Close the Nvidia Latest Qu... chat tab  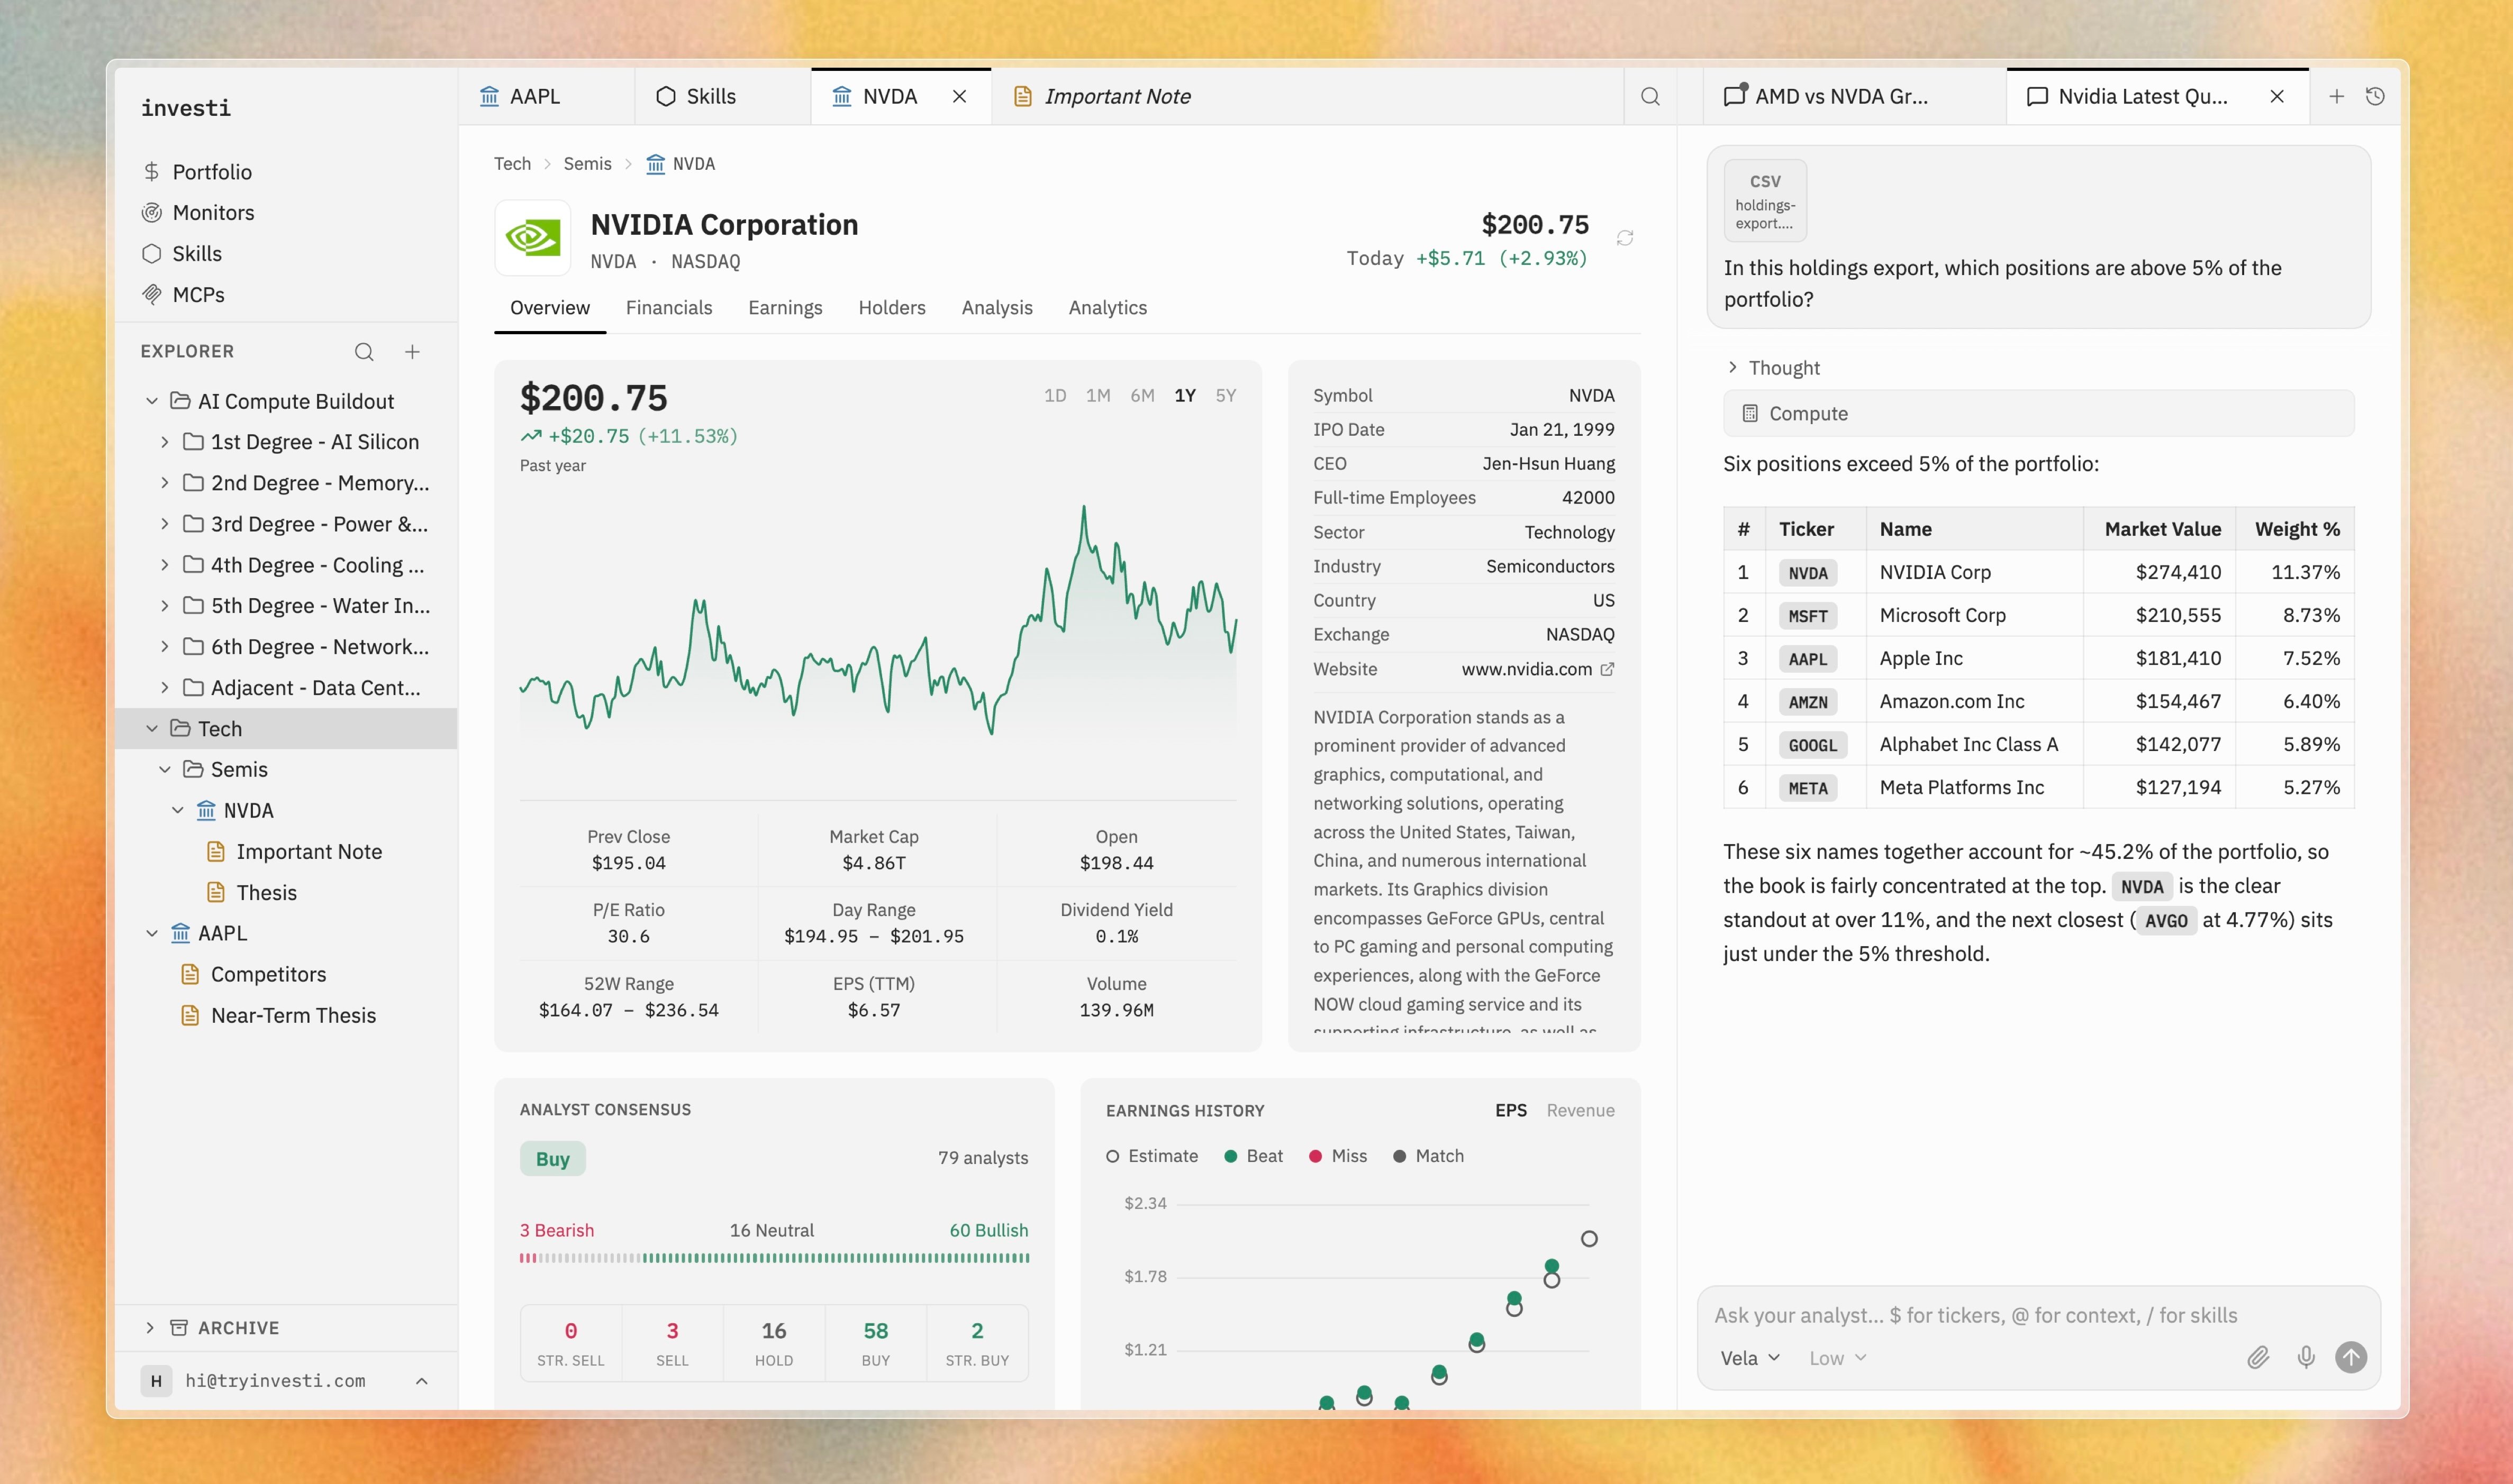(2277, 97)
